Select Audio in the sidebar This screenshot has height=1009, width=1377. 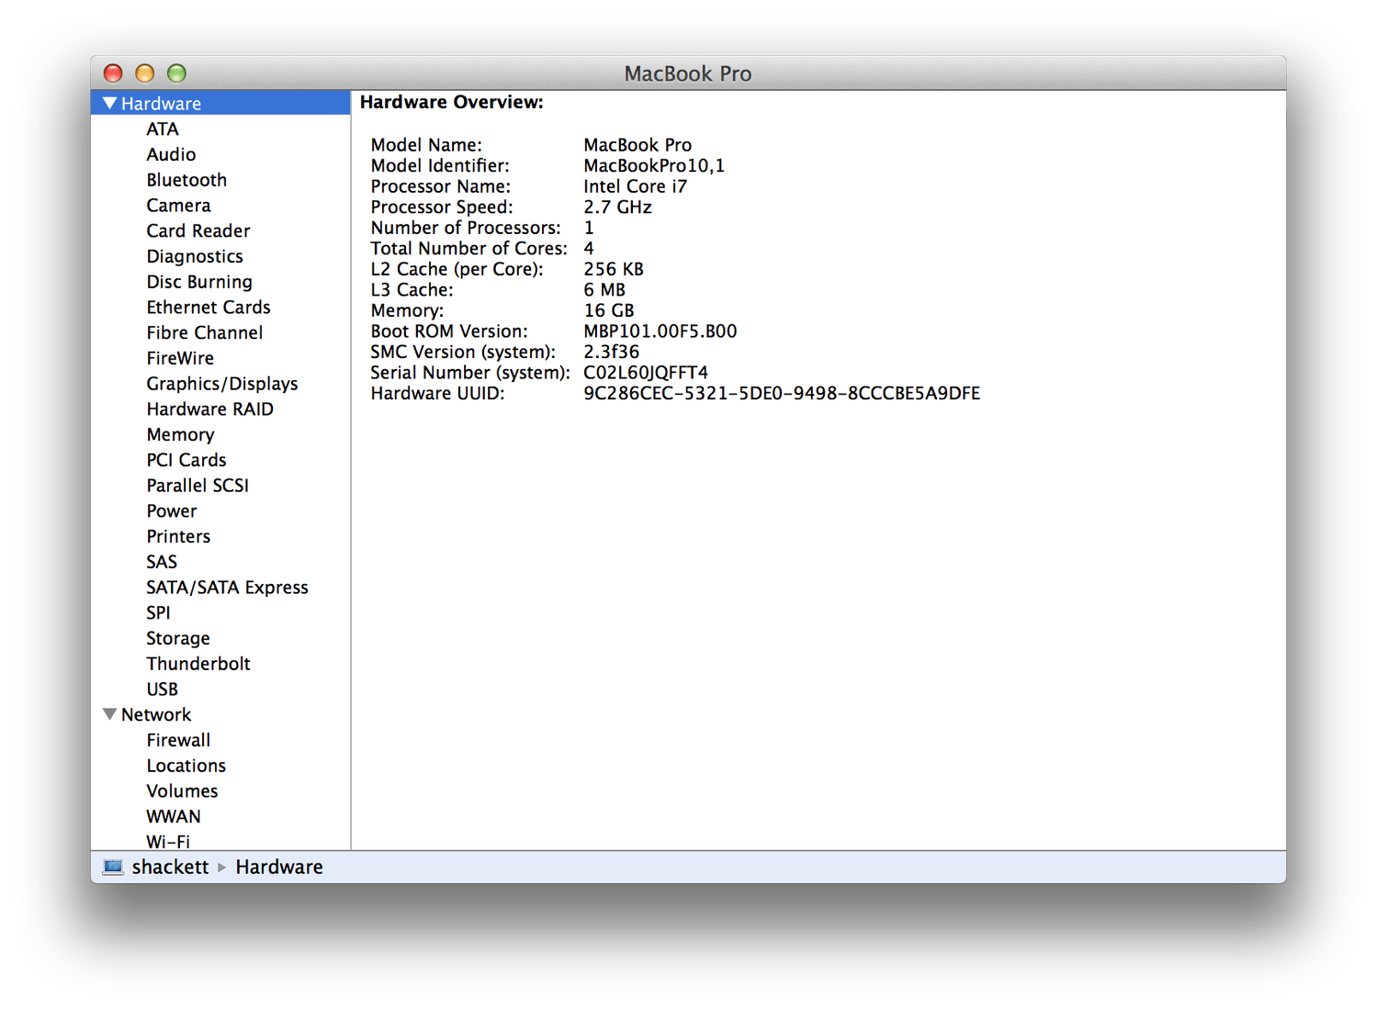[x=171, y=155]
